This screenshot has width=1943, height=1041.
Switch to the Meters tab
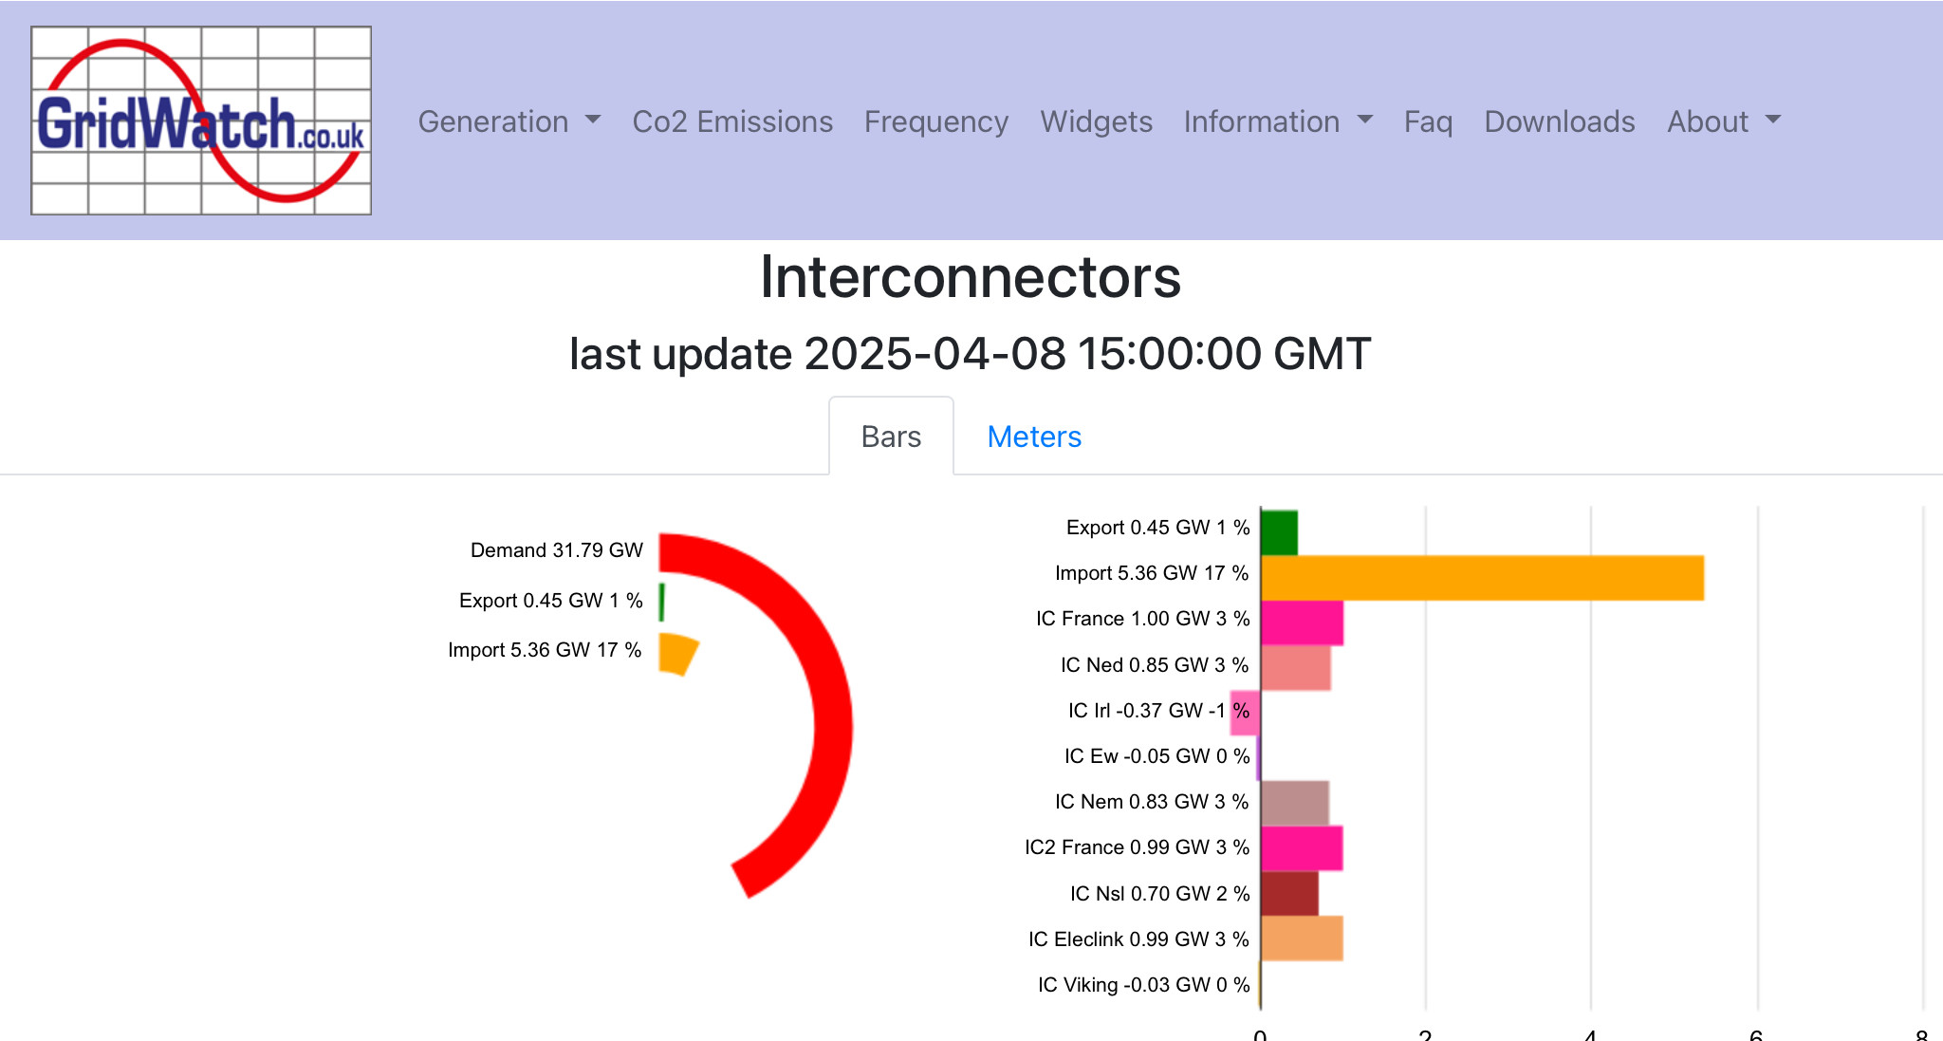point(1034,437)
